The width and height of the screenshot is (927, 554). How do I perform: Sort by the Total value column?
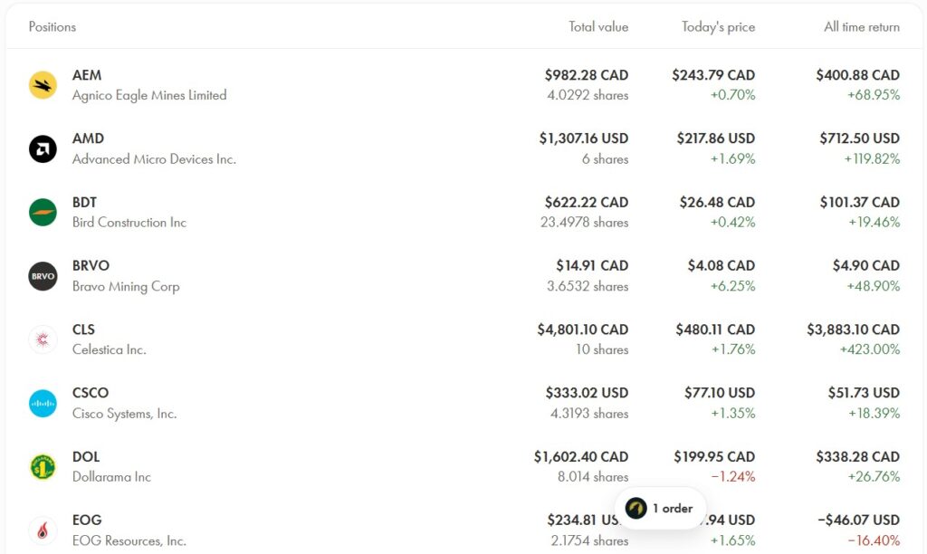[598, 26]
